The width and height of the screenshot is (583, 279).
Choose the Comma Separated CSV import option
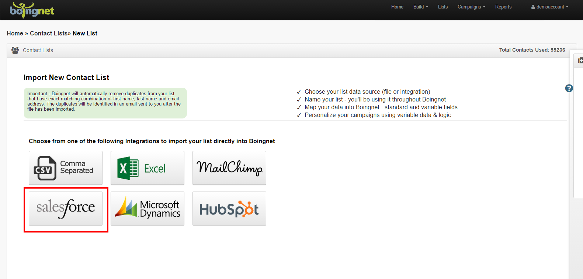(x=66, y=168)
